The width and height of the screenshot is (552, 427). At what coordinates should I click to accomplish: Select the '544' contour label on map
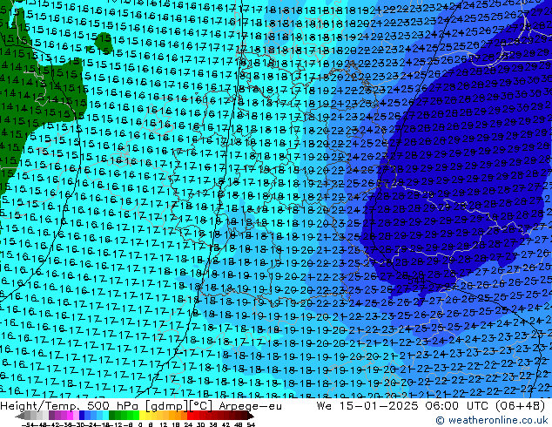coord(416,281)
